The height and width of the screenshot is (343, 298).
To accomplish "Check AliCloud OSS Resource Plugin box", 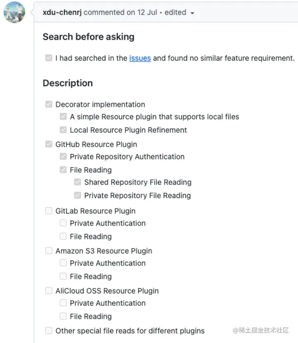I will tap(49, 291).
